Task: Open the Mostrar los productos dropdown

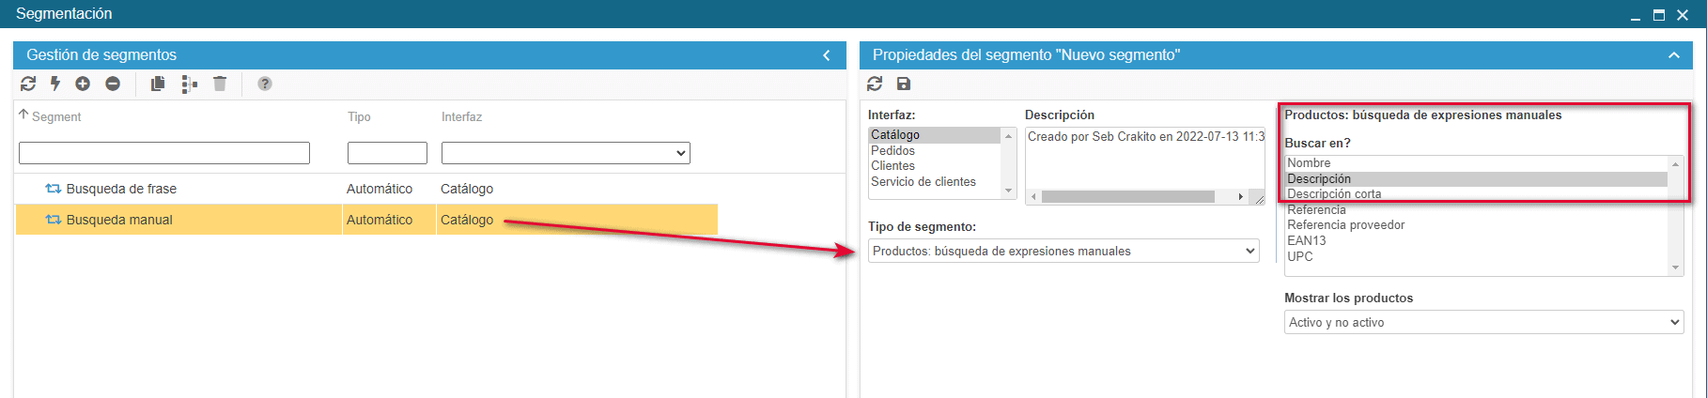Action: [1483, 322]
